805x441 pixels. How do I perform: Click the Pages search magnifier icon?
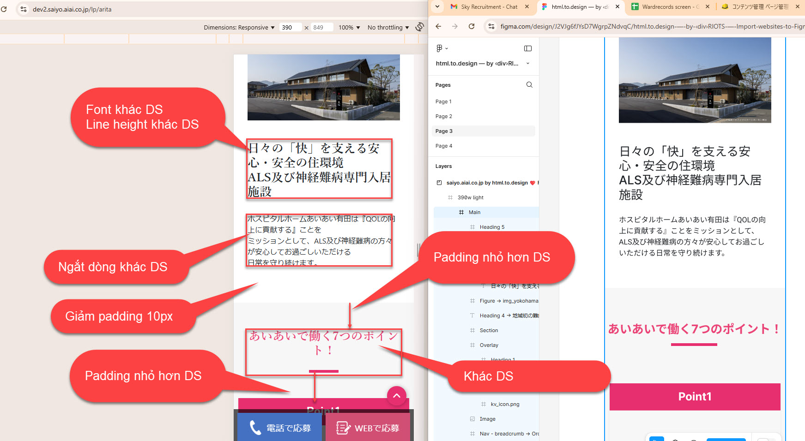click(x=529, y=85)
